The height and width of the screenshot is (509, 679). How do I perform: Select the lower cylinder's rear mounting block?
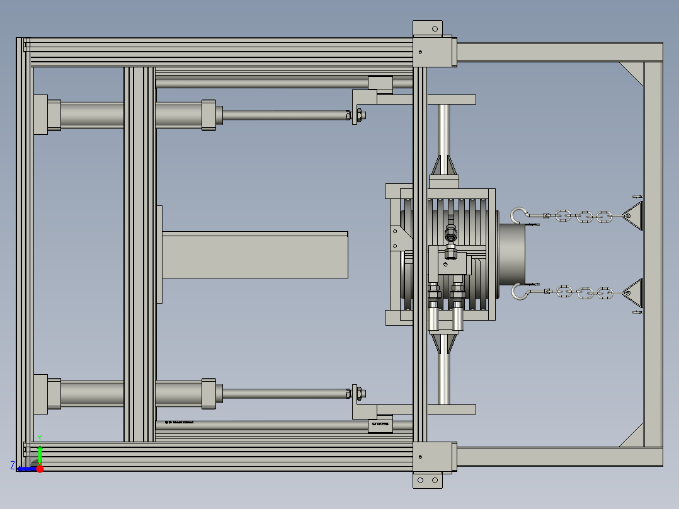point(41,394)
